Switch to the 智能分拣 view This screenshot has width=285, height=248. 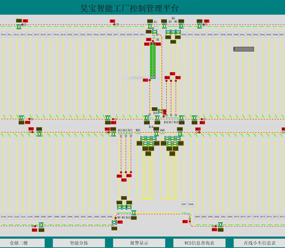pos(79,243)
